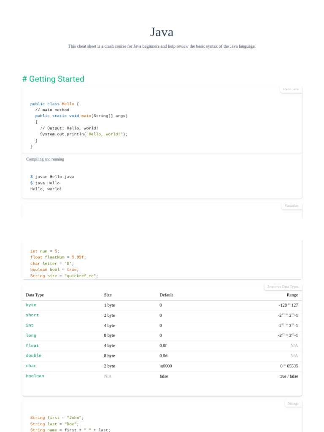The image size is (324, 432).
Task: Click the 'double' data type entry
Action: [x=33, y=355]
